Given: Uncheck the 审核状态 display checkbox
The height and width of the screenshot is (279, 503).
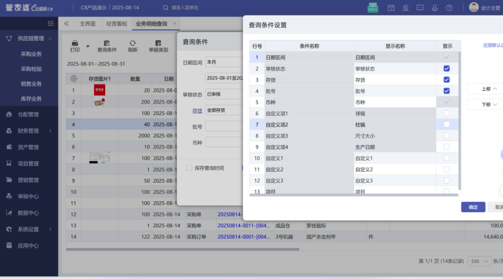Looking at the screenshot, I should click(447, 68).
